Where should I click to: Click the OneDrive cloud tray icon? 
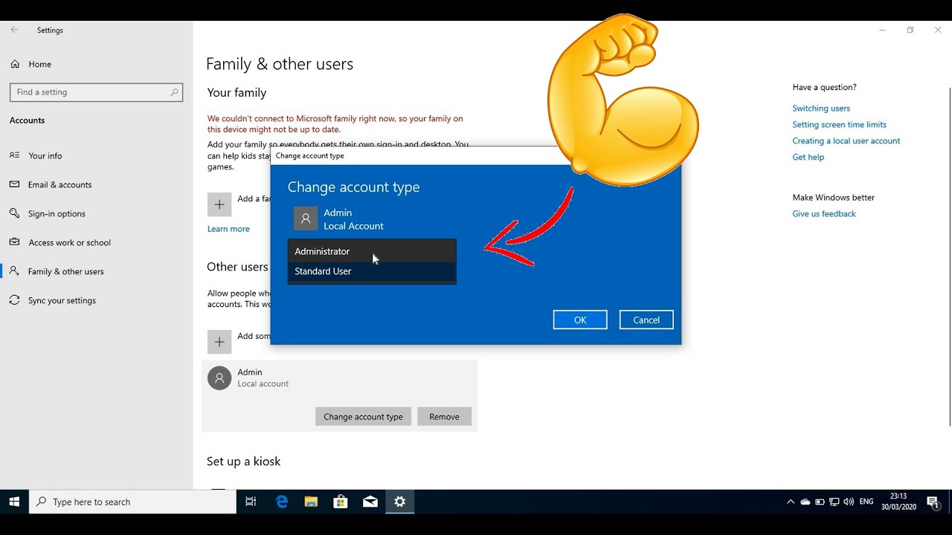point(805,502)
